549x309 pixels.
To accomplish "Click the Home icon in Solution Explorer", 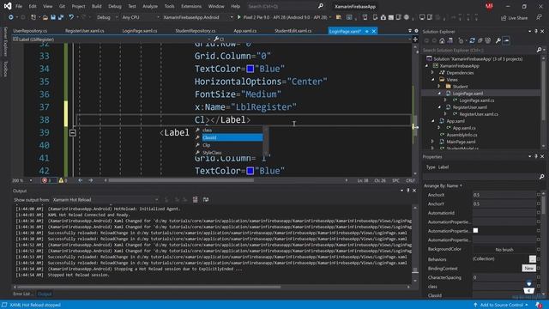I will point(442,40).
